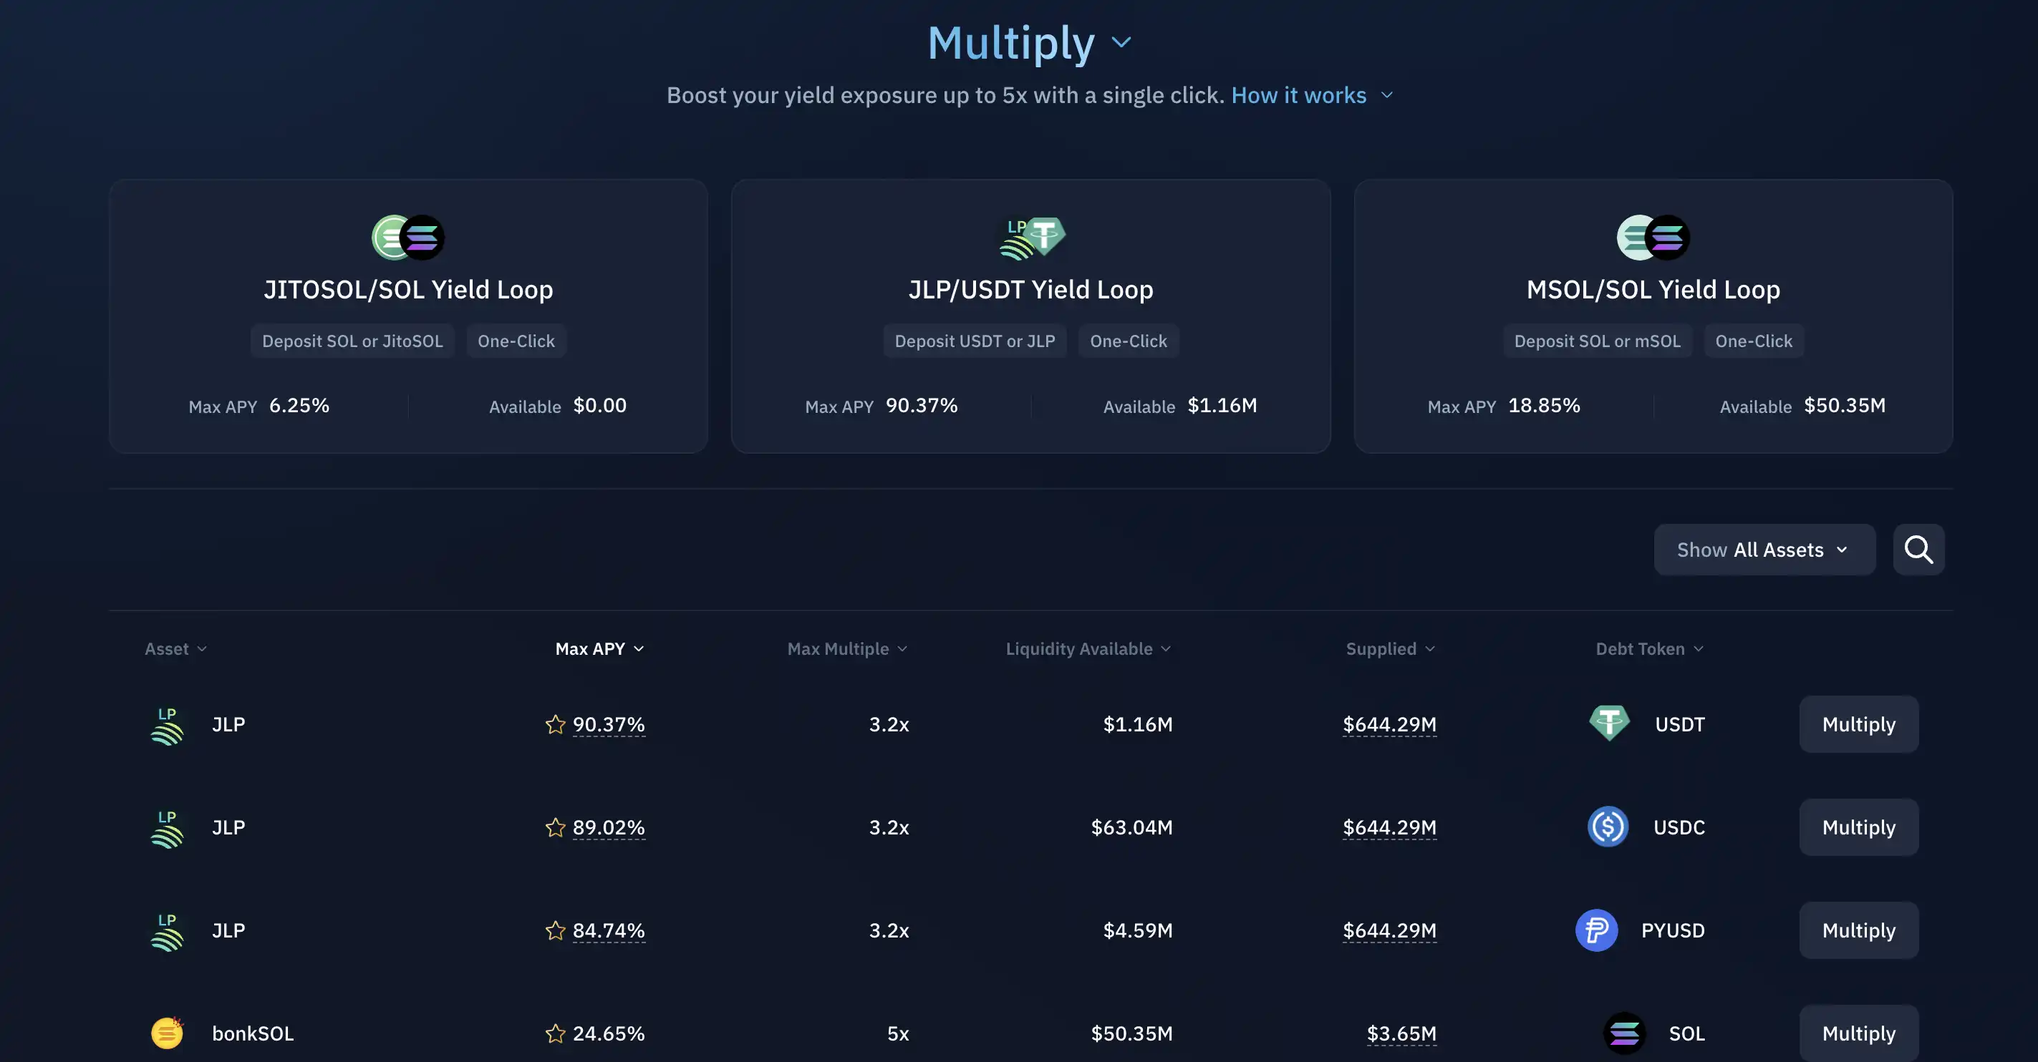This screenshot has height=1062, width=2038.
Task: Click Multiply button for the JLP/USDT row
Action: (x=1858, y=724)
